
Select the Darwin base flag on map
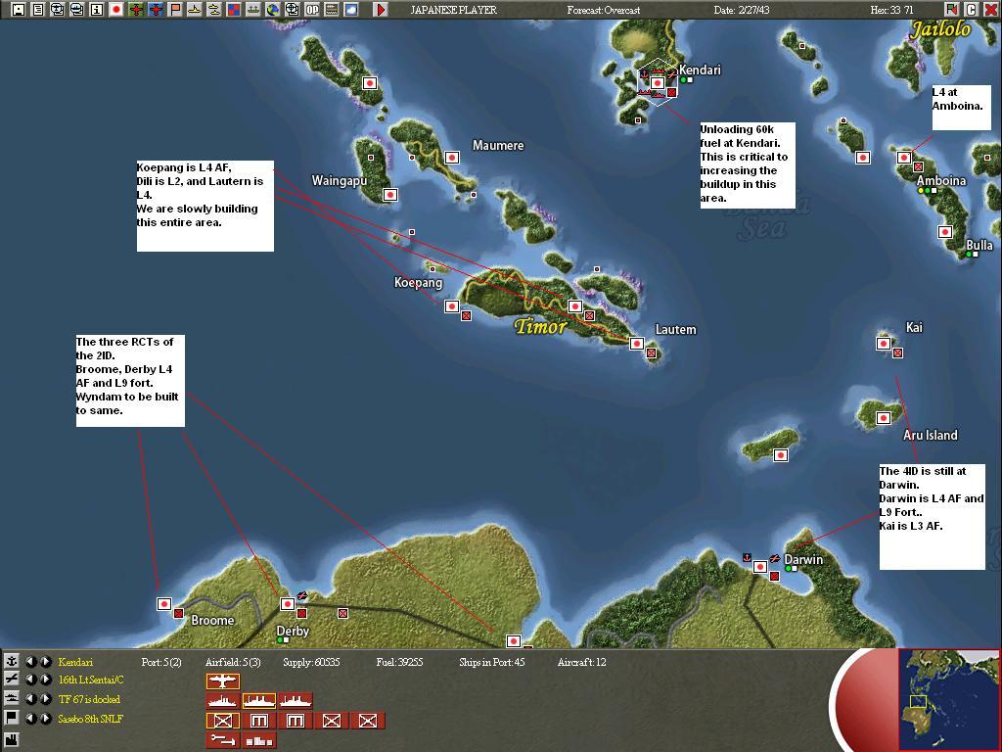(x=759, y=567)
